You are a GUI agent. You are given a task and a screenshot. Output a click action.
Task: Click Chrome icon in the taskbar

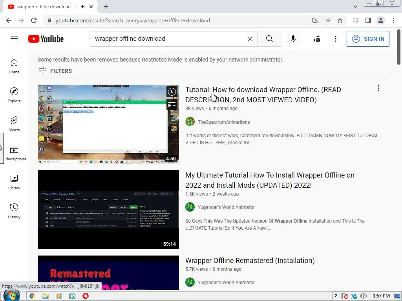(32, 296)
